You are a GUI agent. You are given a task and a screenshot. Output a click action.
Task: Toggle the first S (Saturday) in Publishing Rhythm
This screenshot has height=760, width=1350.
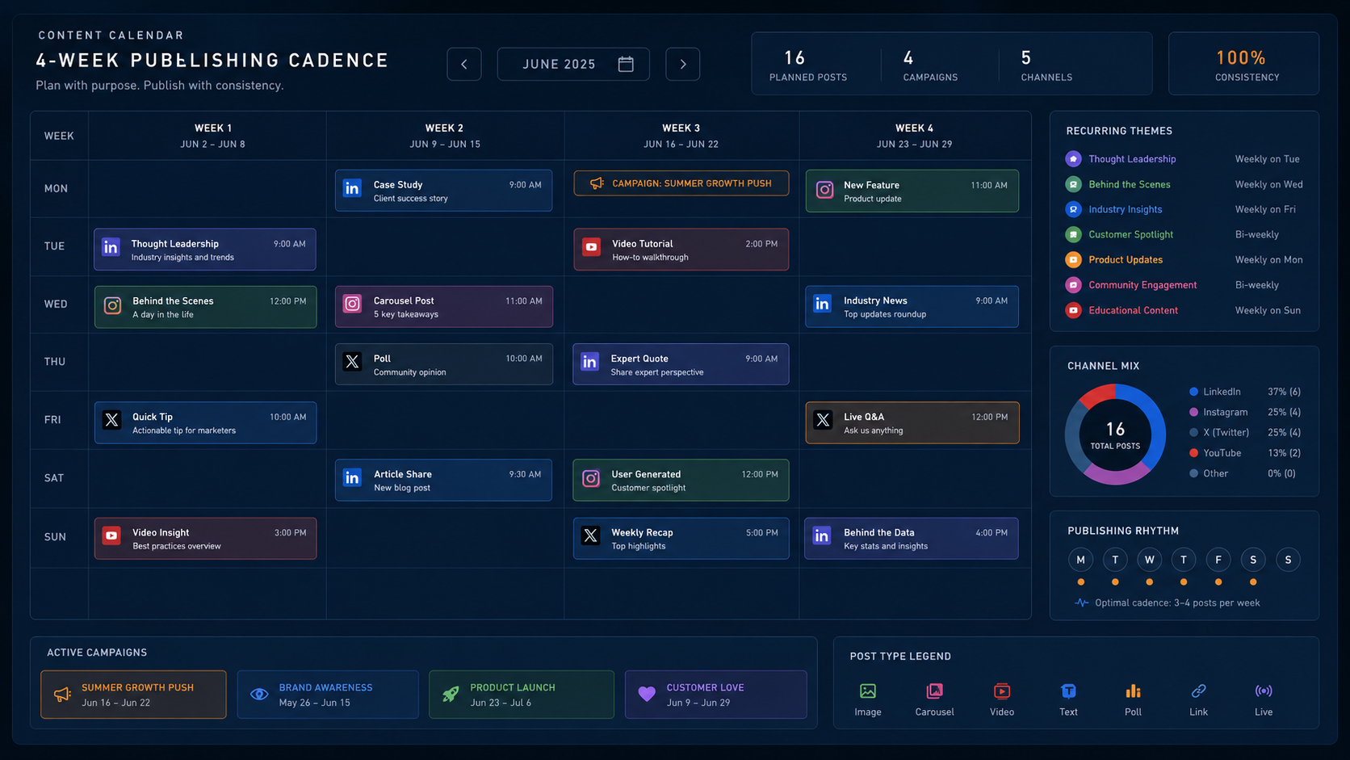tap(1253, 560)
